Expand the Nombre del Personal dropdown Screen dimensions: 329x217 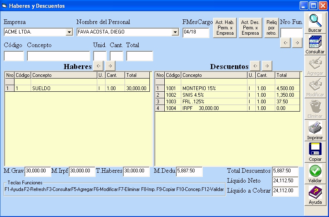coord(175,32)
